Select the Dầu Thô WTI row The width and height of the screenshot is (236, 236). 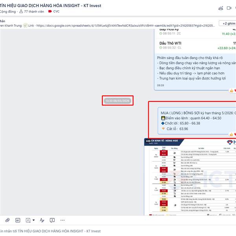tap(196, 46)
